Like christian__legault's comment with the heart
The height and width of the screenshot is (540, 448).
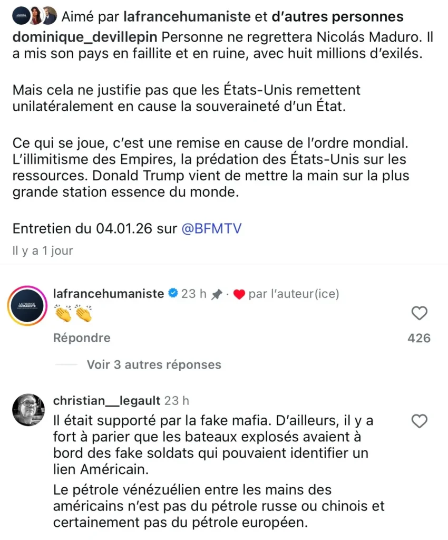pyautogui.click(x=419, y=421)
